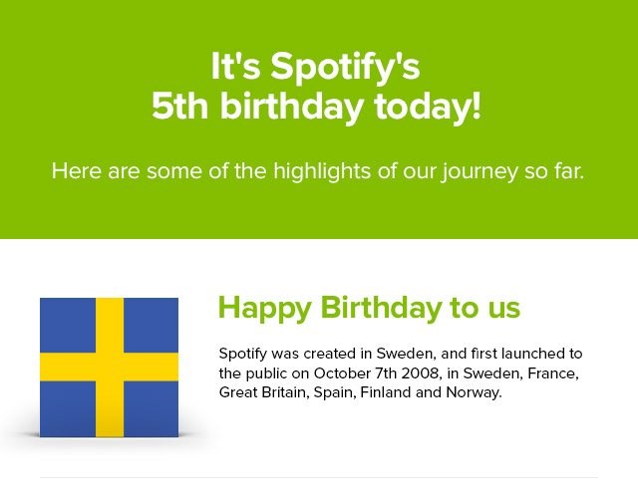Click the "October 7th 2008" date text
Image resolution: width=638 pixels, height=491 pixels.
(376, 373)
